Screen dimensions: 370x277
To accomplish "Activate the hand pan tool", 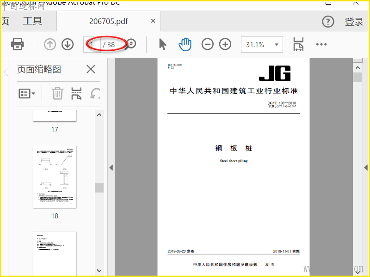I will [185, 44].
